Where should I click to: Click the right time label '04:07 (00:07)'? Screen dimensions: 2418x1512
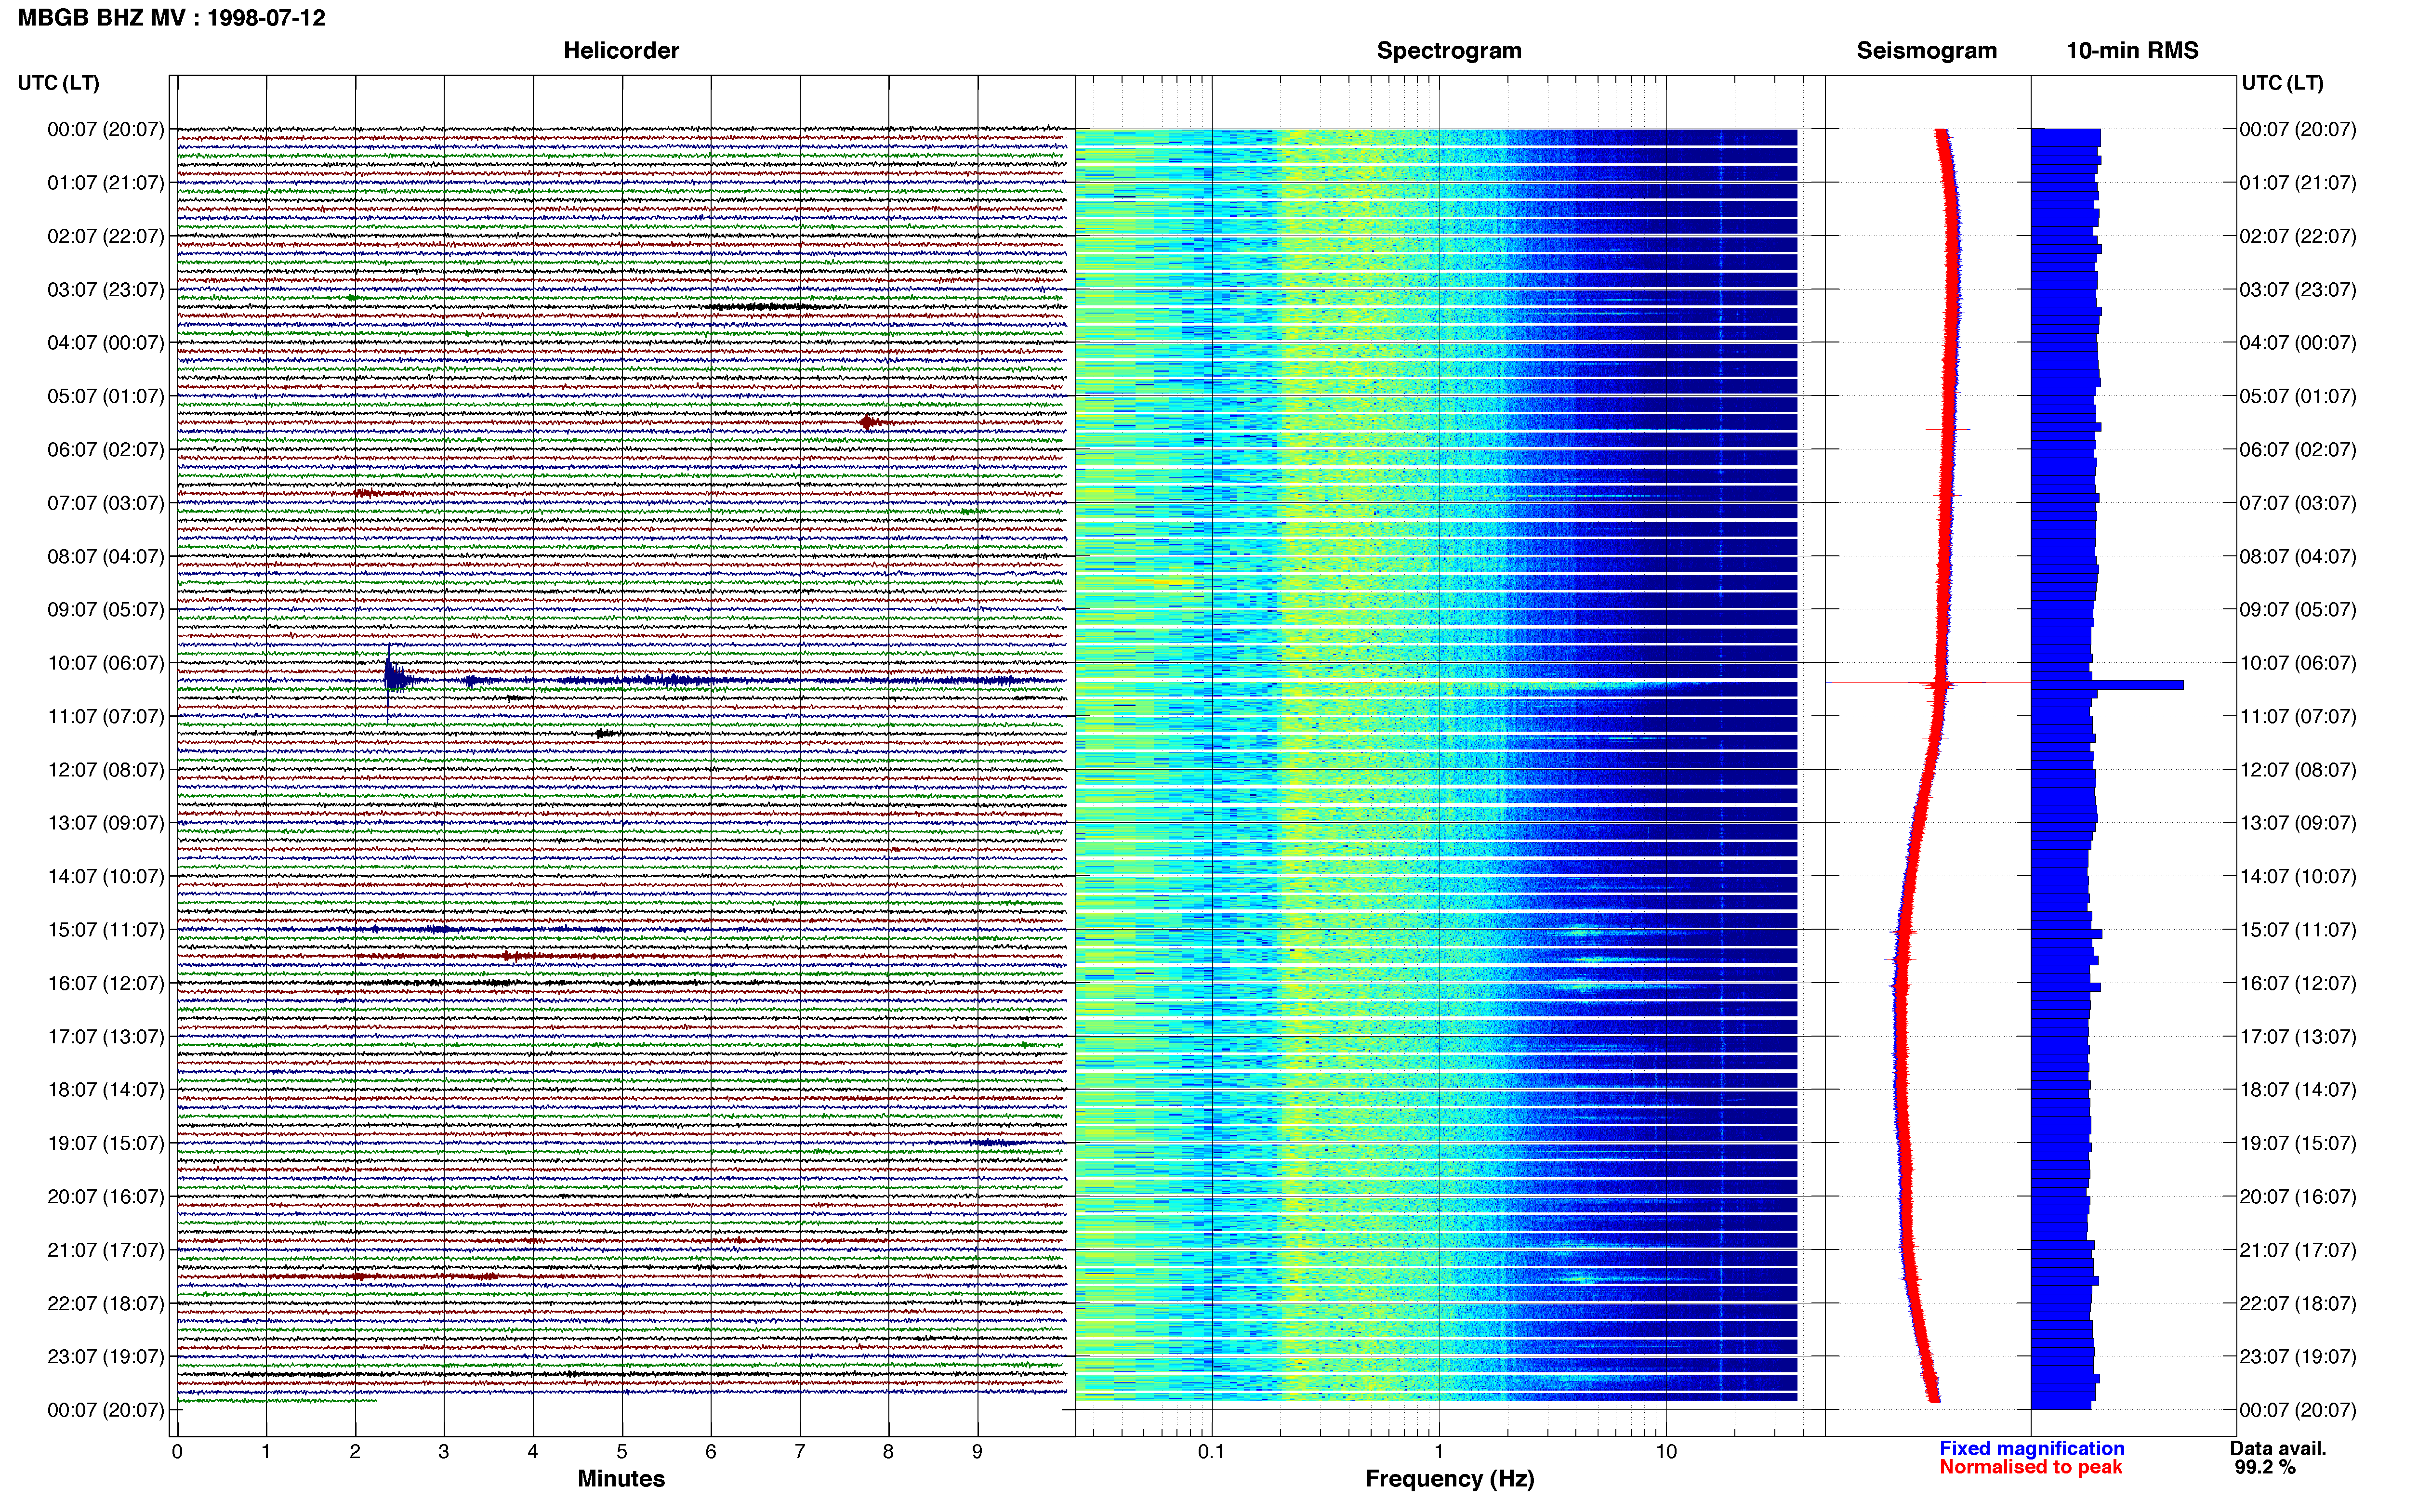click(2298, 343)
